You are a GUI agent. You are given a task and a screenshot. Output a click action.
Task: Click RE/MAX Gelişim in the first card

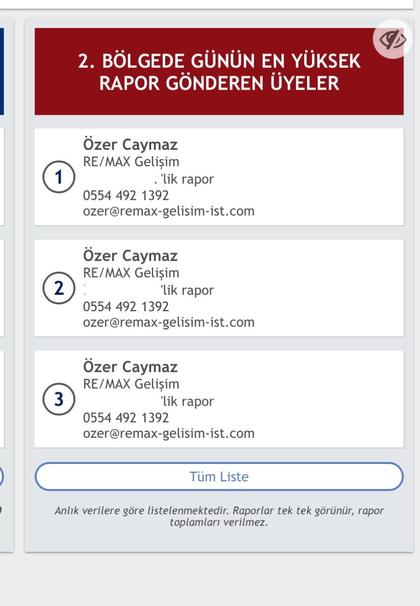131,162
